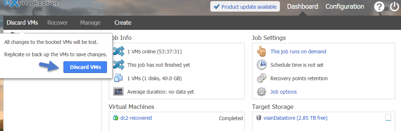Screen dimensions: 401x131
Task: Click the clock schedule icon
Action: [x=262, y=65]
